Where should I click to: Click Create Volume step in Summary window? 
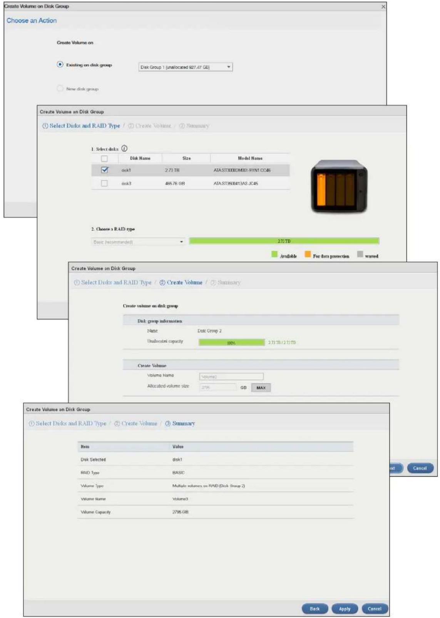click(x=136, y=423)
